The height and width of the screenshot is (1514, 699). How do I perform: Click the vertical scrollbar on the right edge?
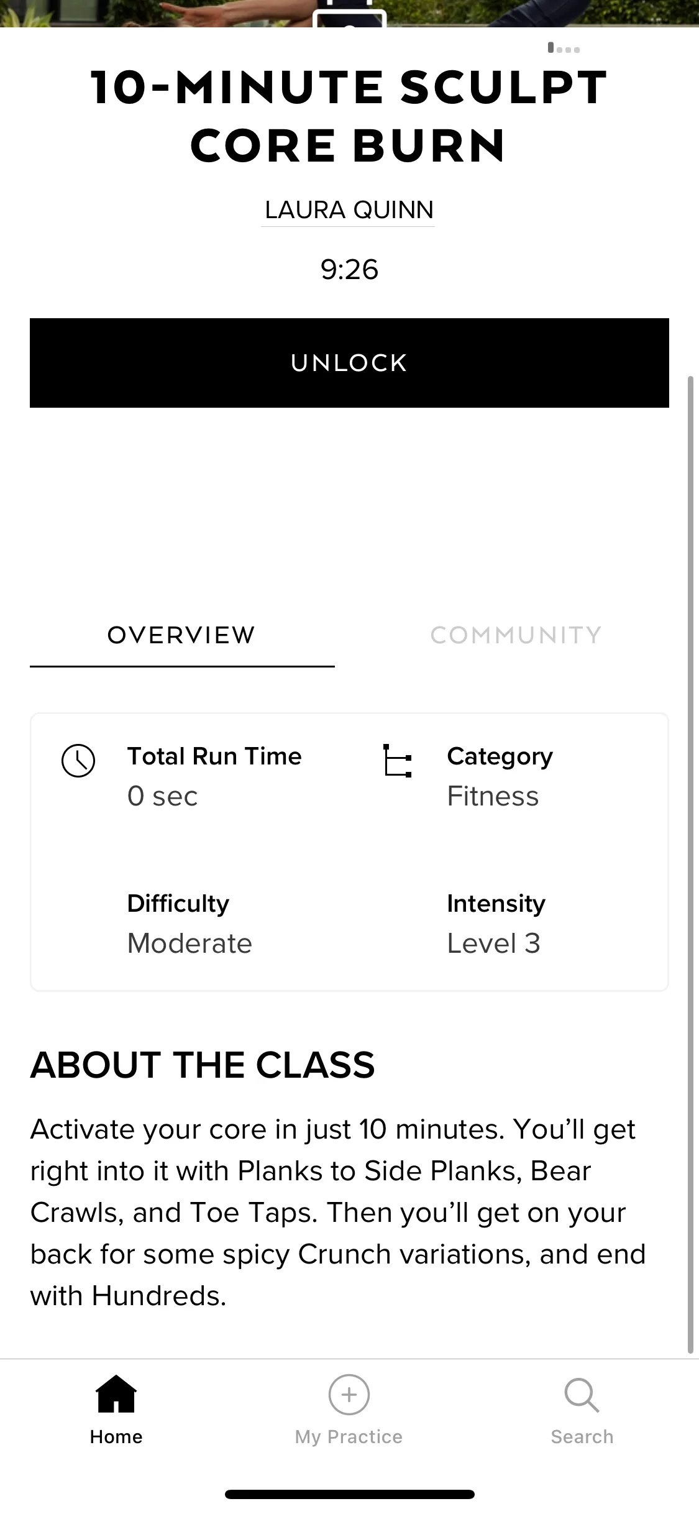click(x=690, y=864)
